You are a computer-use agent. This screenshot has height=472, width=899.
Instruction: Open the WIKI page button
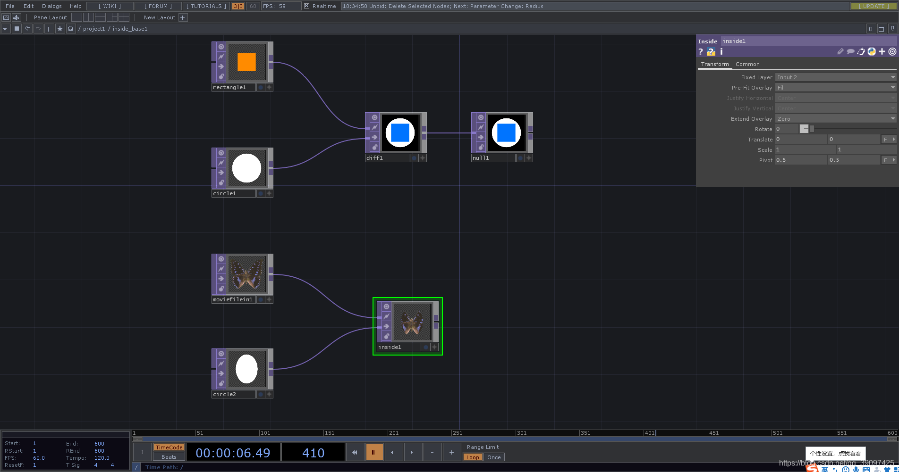tap(109, 6)
